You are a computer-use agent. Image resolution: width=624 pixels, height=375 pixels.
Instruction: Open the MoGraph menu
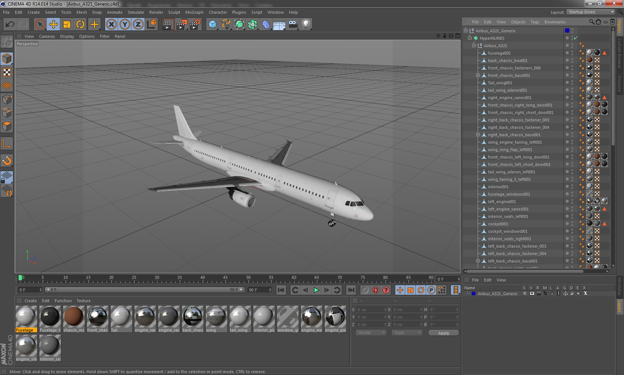(194, 12)
